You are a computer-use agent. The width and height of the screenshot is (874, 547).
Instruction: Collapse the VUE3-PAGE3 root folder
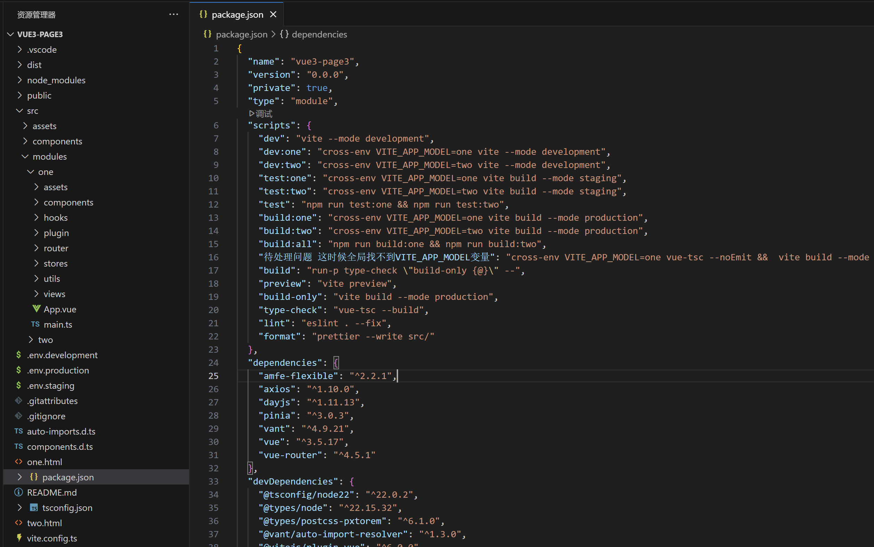[x=10, y=34]
